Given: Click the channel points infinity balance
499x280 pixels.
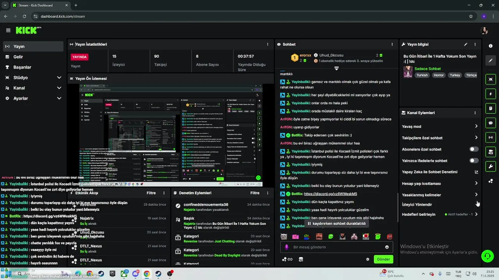Looking at the screenshot, I should pyautogui.click(x=287, y=259).
